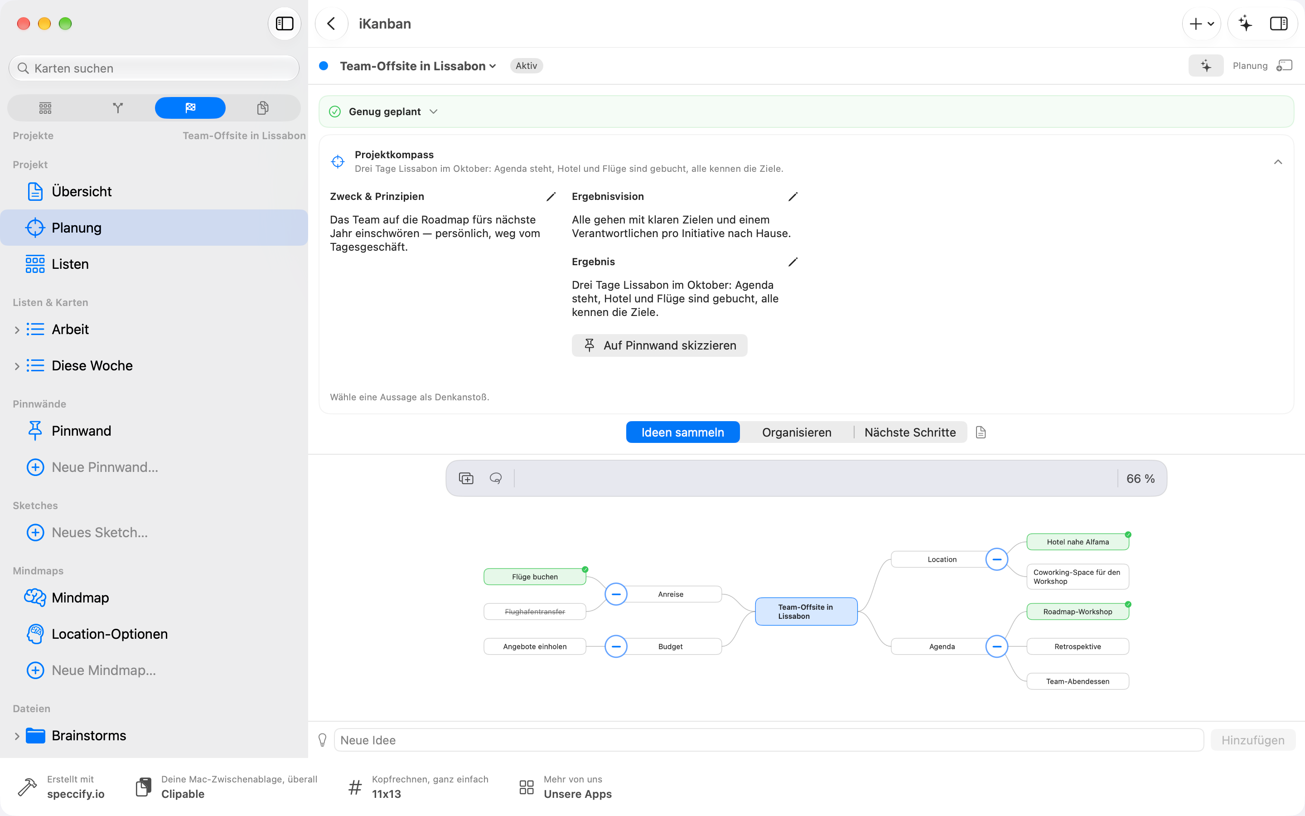
Task: Edit Ergebnis with pencil icon
Action: (x=793, y=262)
